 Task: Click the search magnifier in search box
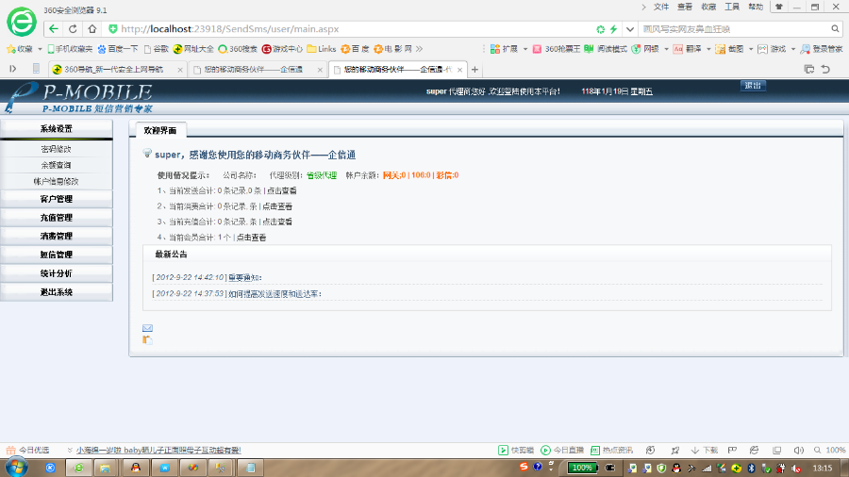pos(835,28)
